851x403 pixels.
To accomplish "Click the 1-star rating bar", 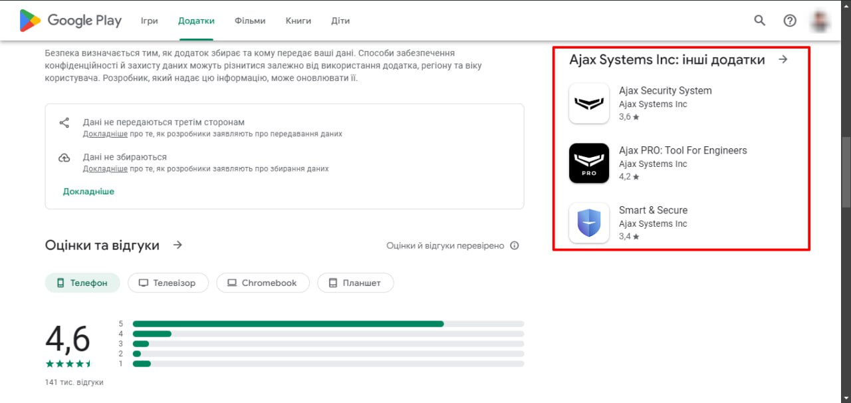I will (x=328, y=364).
